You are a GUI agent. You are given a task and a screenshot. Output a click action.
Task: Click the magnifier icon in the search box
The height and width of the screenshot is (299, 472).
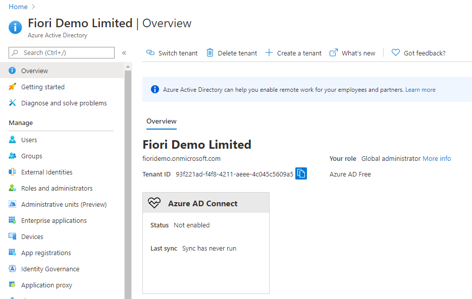pos(15,52)
